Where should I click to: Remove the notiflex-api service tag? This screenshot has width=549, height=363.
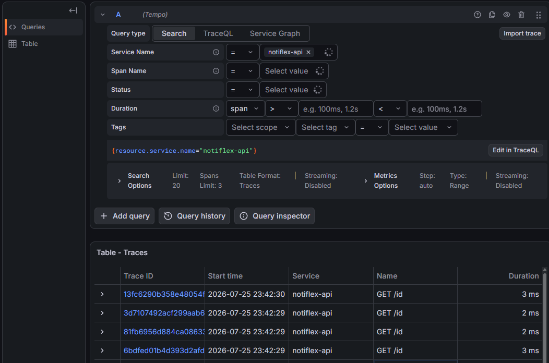click(x=308, y=52)
